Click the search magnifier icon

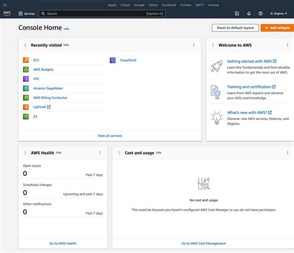point(43,14)
